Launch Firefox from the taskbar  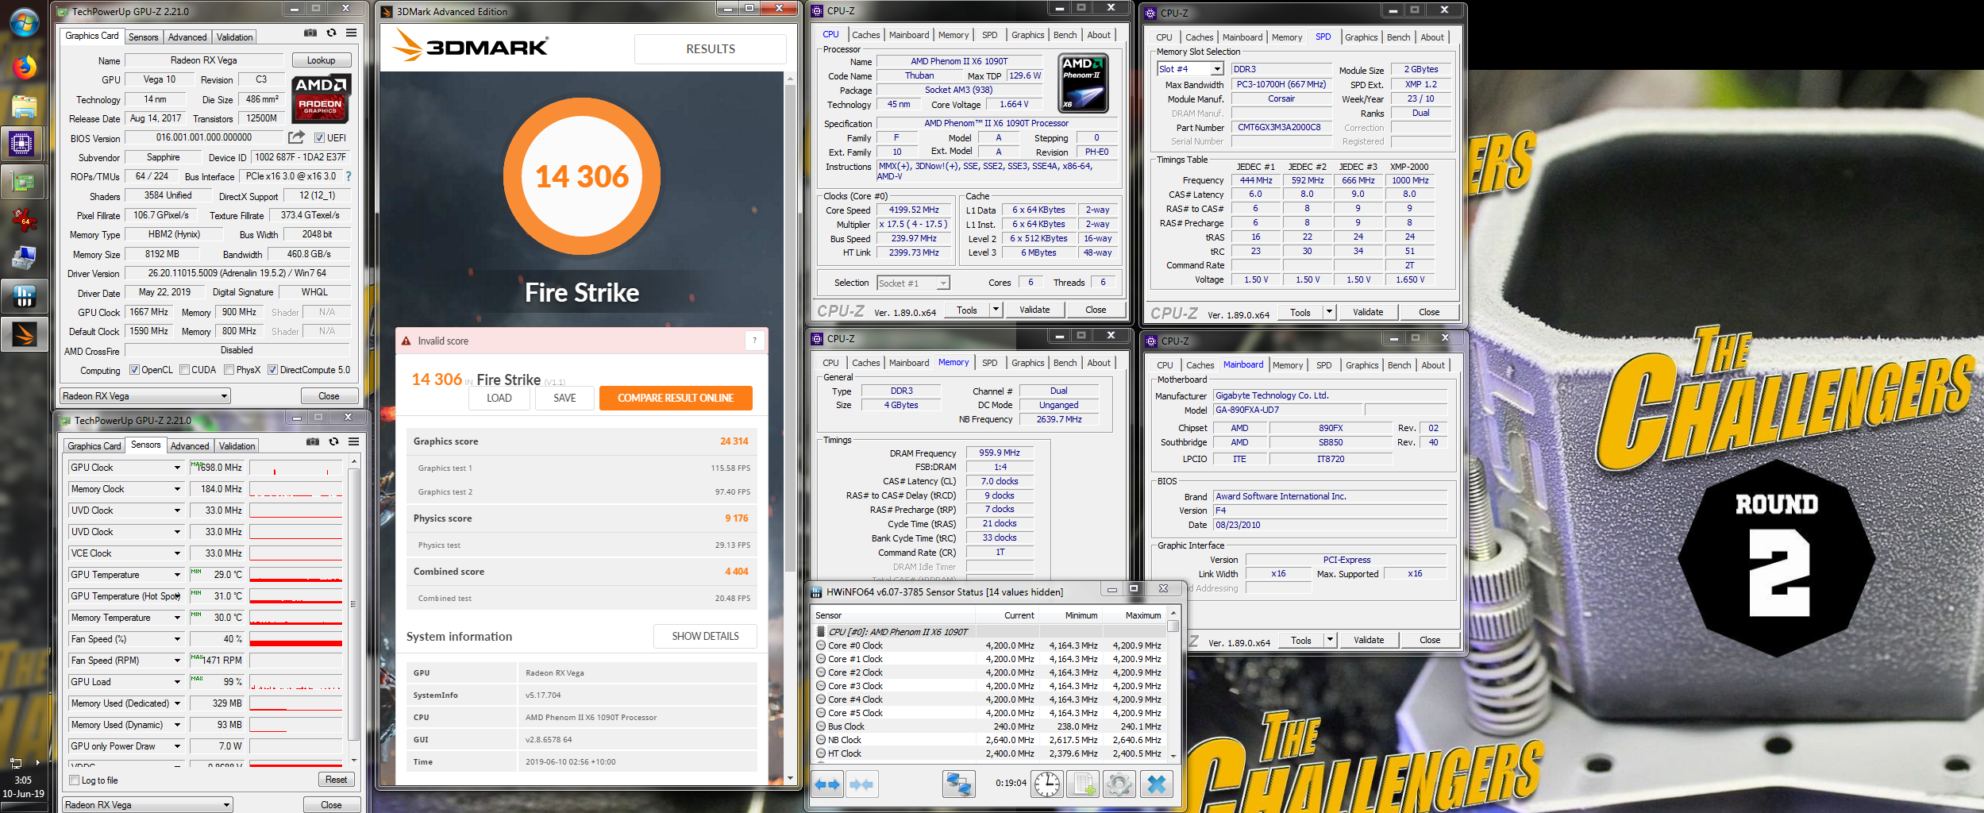24,67
